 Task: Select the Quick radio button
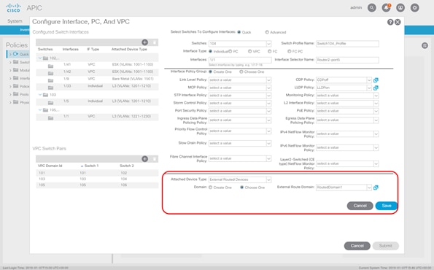pyautogui.click(x=239, y=32)
